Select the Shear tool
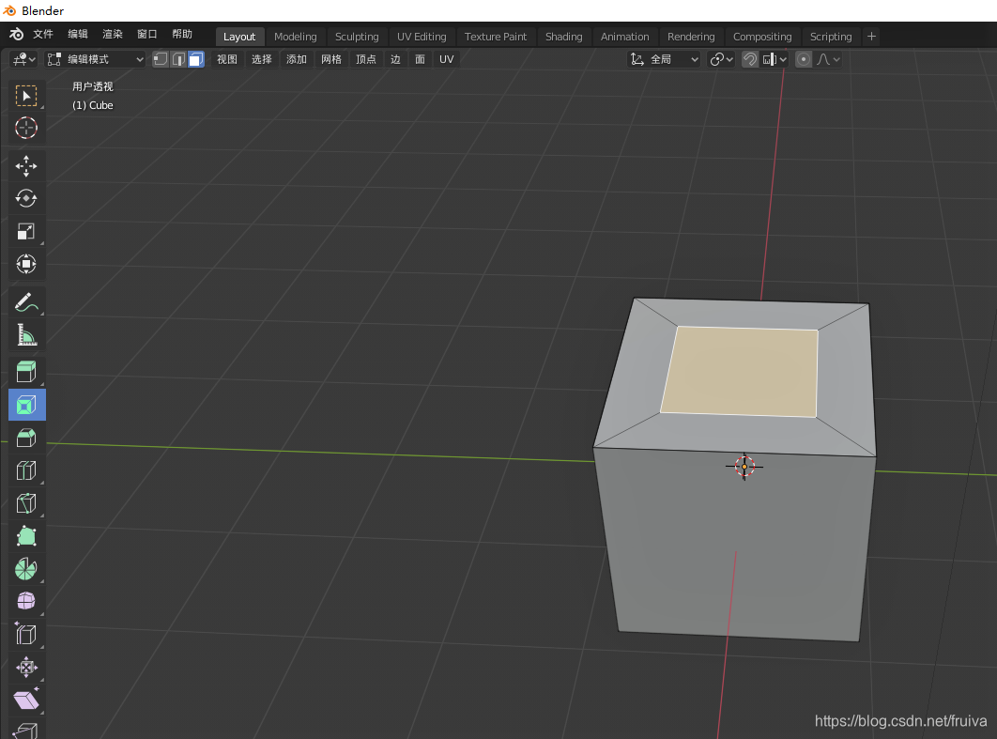The image size is (997, 739). 26,700
